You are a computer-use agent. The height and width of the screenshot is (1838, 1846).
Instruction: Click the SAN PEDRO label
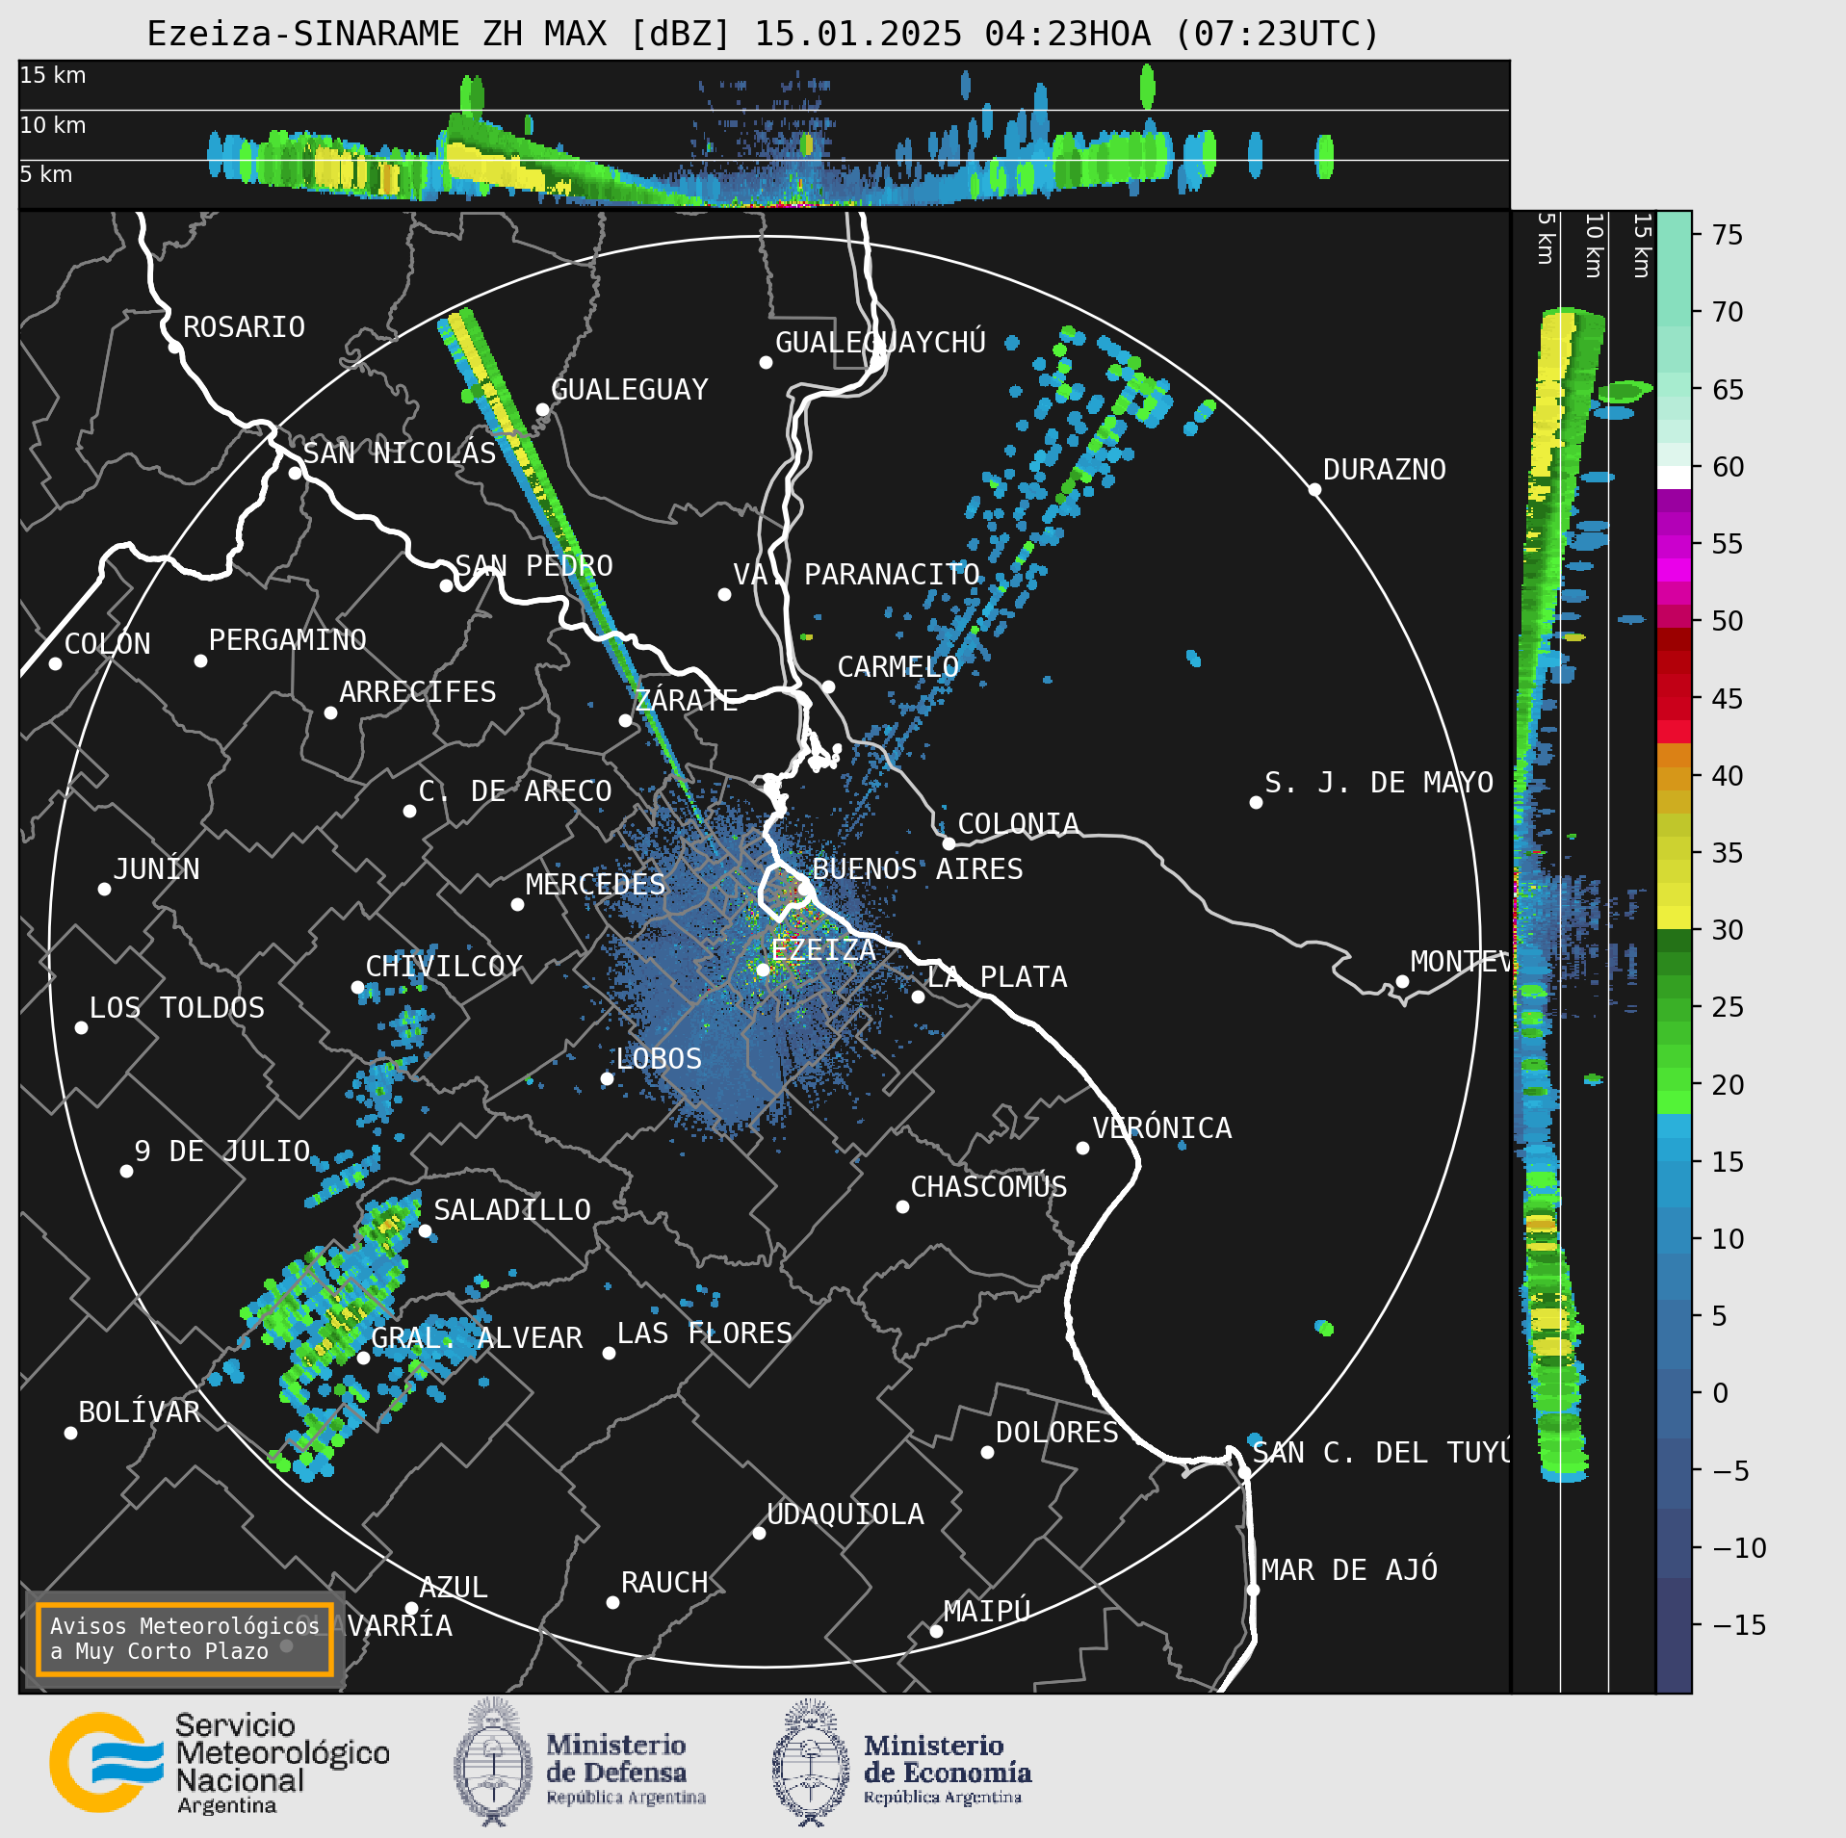[533, 566]
